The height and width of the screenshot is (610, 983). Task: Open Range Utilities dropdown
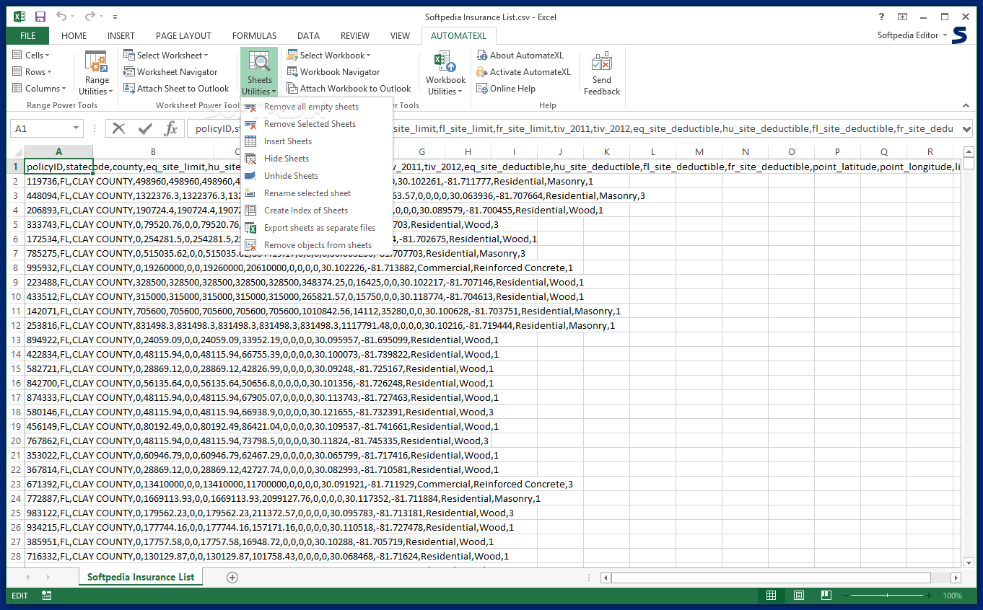(x=97, y=73)
